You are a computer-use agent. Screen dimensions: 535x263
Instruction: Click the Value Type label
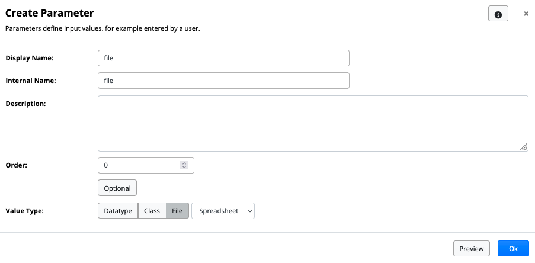coord(25,211)
